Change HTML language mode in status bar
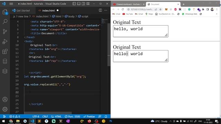 [56, 116]
